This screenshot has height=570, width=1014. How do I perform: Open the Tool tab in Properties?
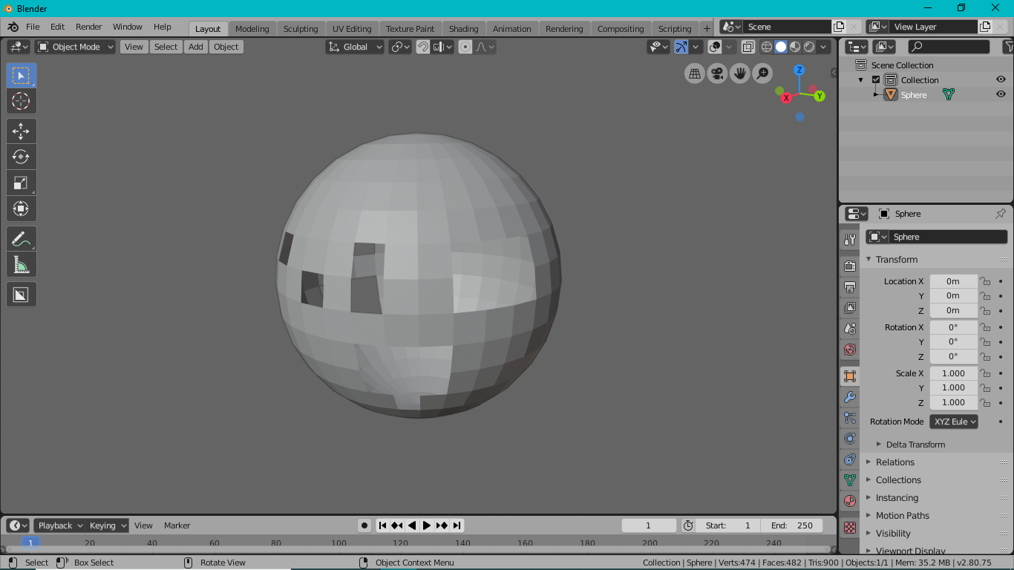click(x=850, y=240)
